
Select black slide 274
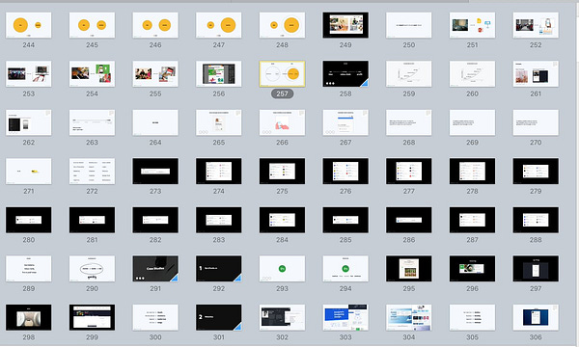(x=219, y=172)
